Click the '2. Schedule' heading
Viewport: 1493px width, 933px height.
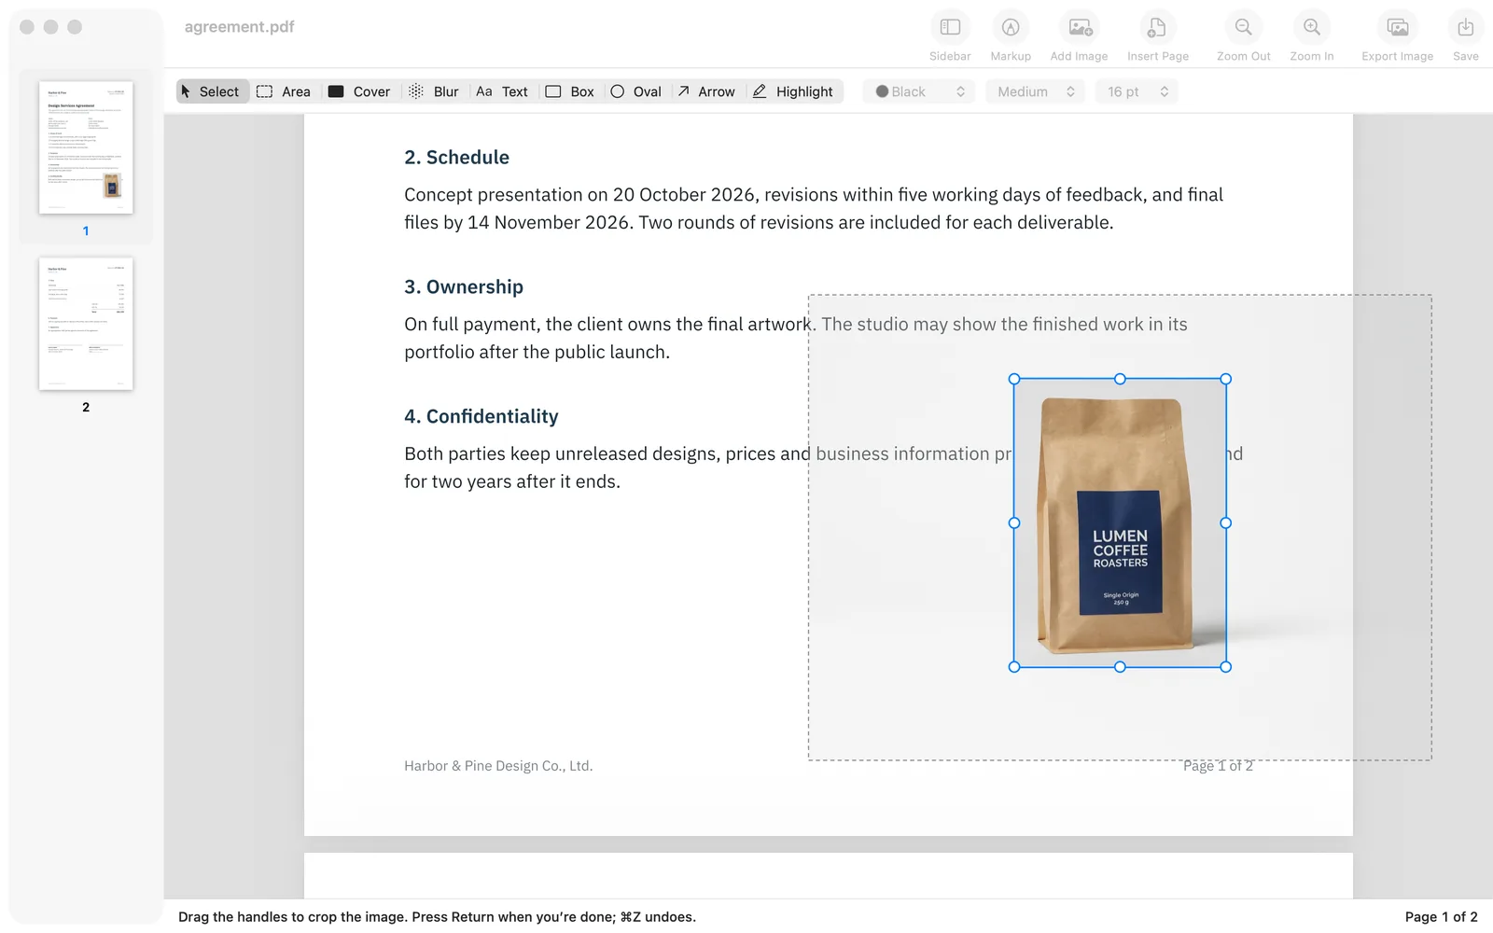456,158
